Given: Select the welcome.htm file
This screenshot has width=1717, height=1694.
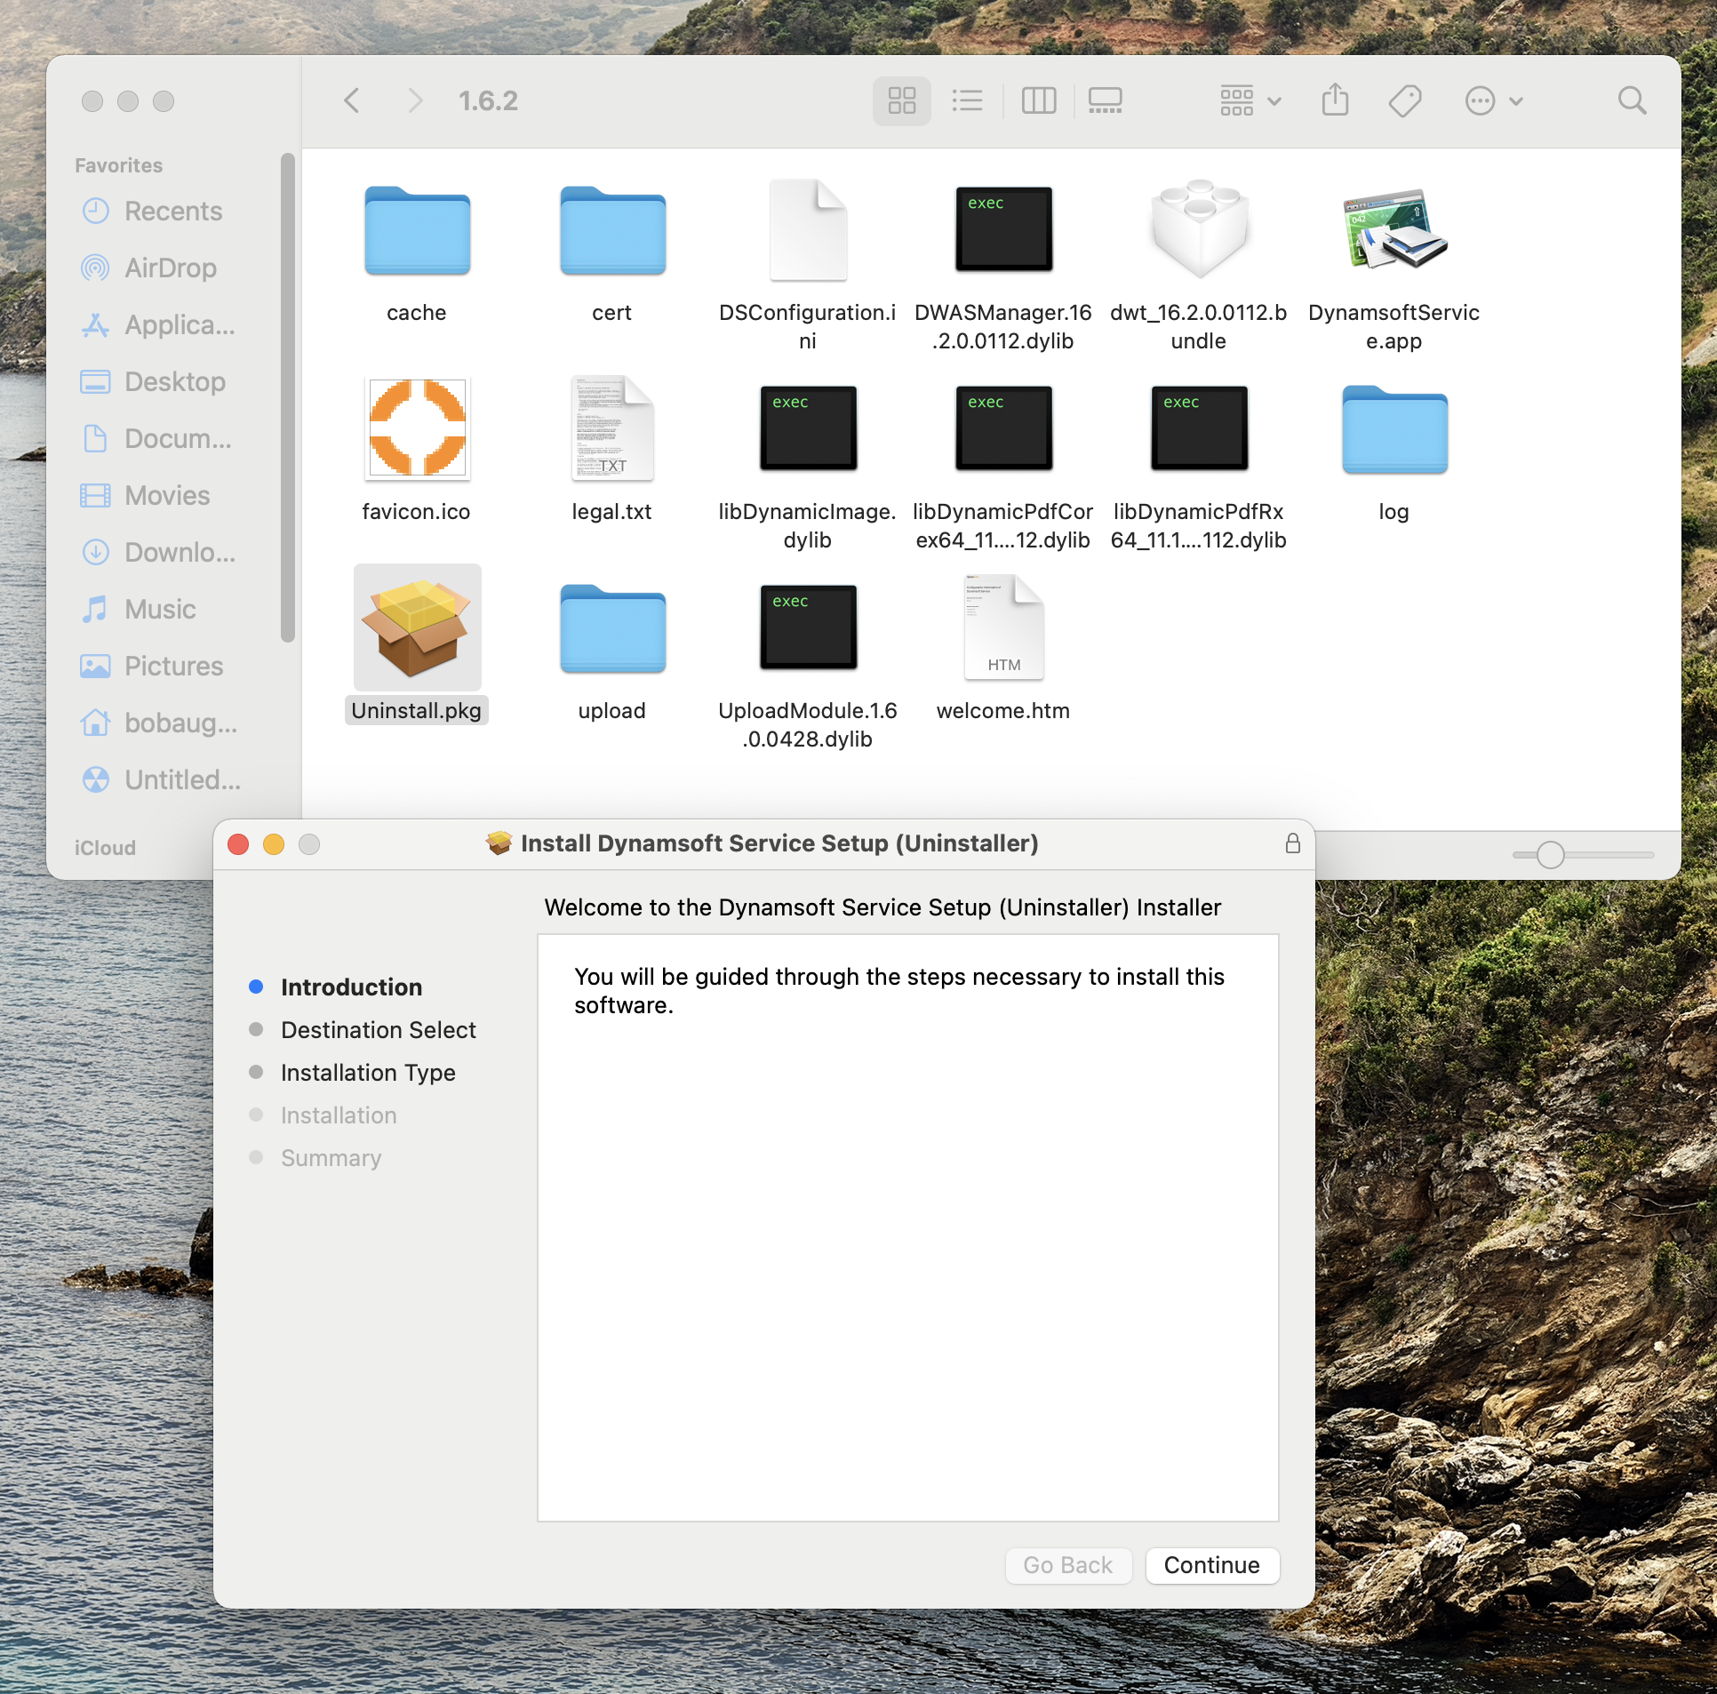Looking at the screenshot, I should [x=1002, y=629].
